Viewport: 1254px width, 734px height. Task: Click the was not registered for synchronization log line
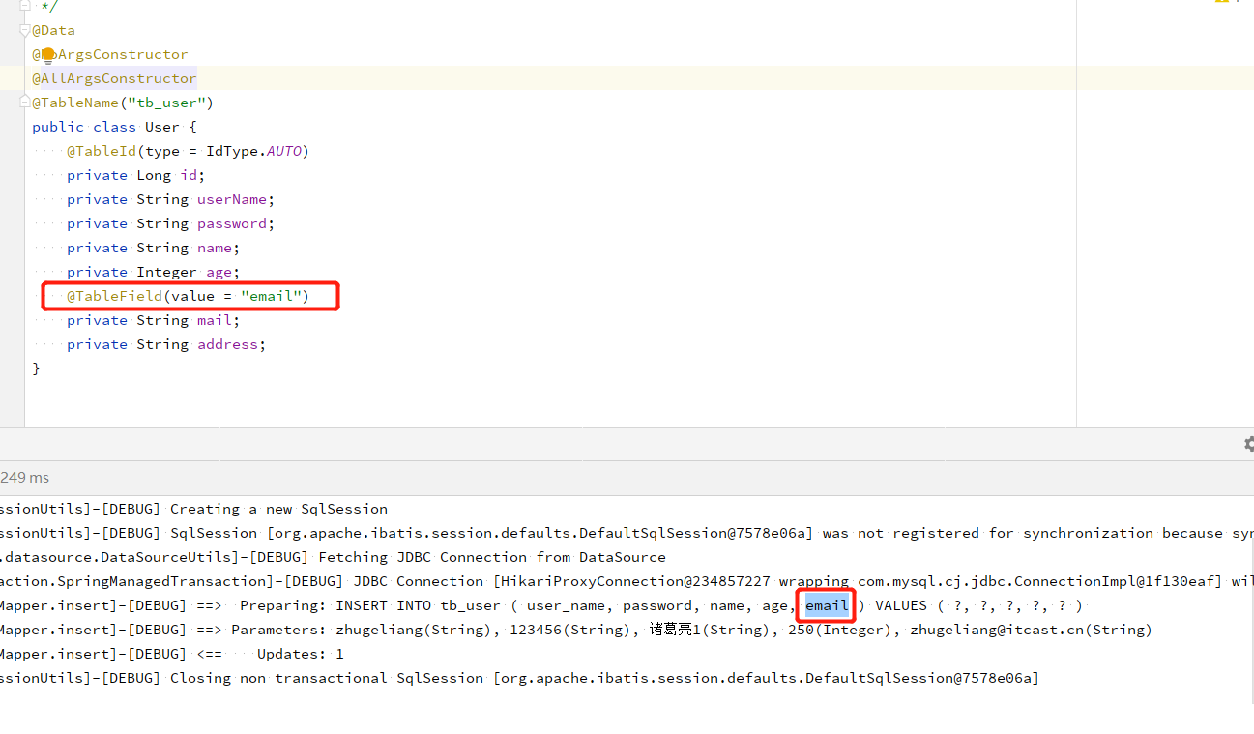tap(627, 533)
